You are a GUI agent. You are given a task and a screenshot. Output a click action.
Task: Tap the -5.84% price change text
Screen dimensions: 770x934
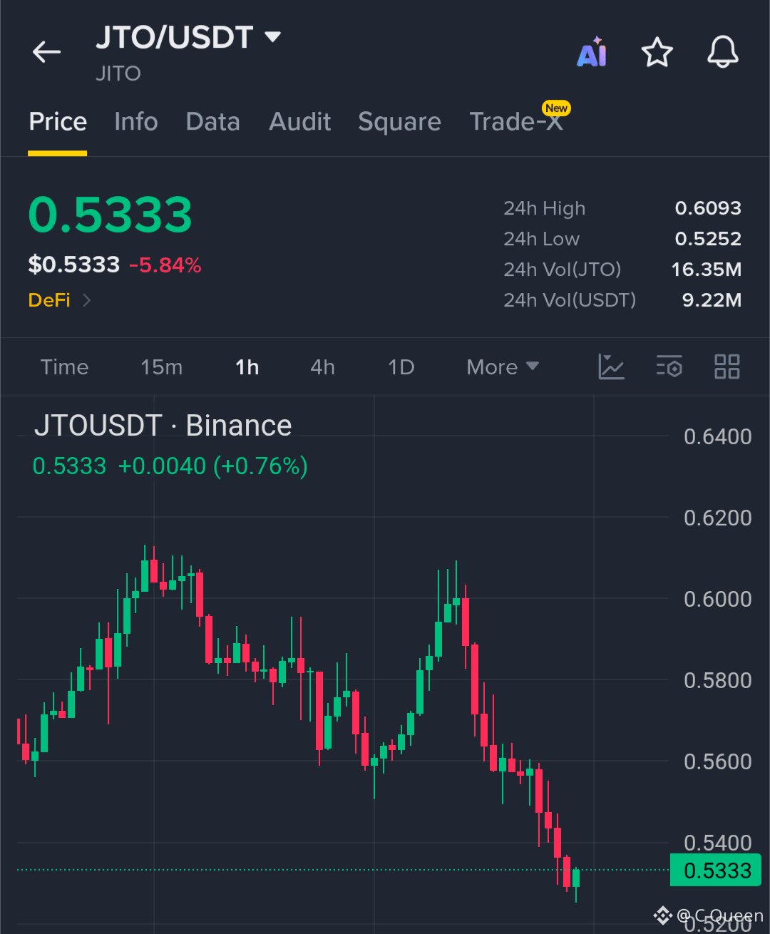165,265
